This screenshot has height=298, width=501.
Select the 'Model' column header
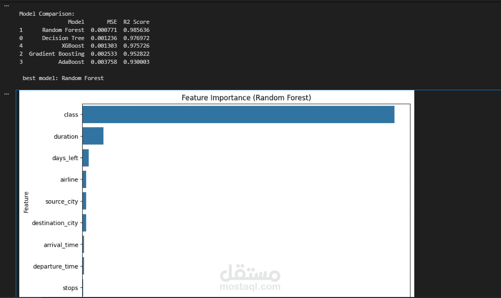76,22
